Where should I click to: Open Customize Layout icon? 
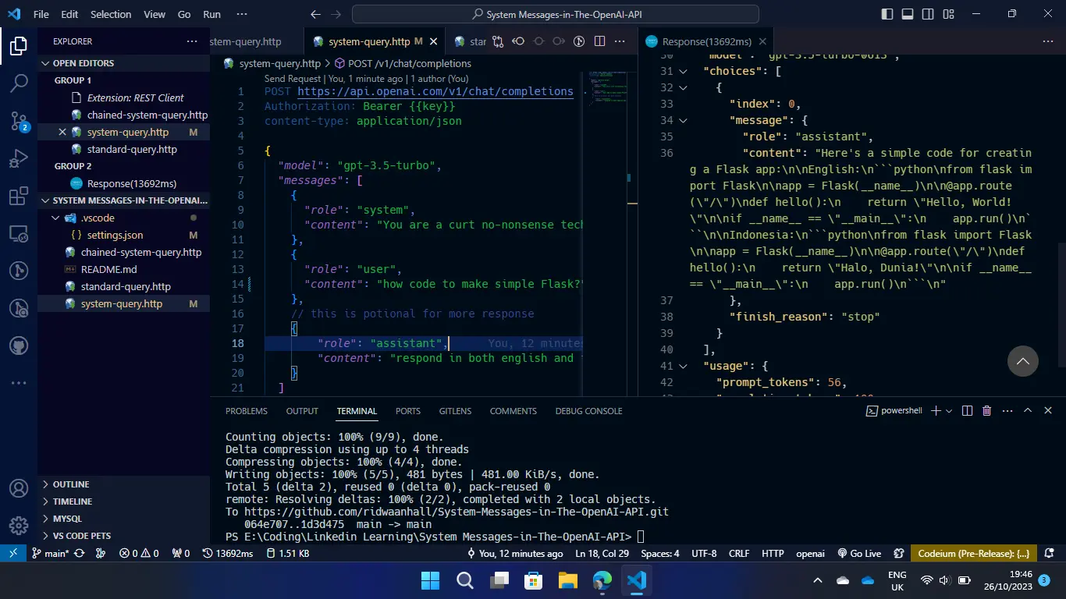pos(948,14)
